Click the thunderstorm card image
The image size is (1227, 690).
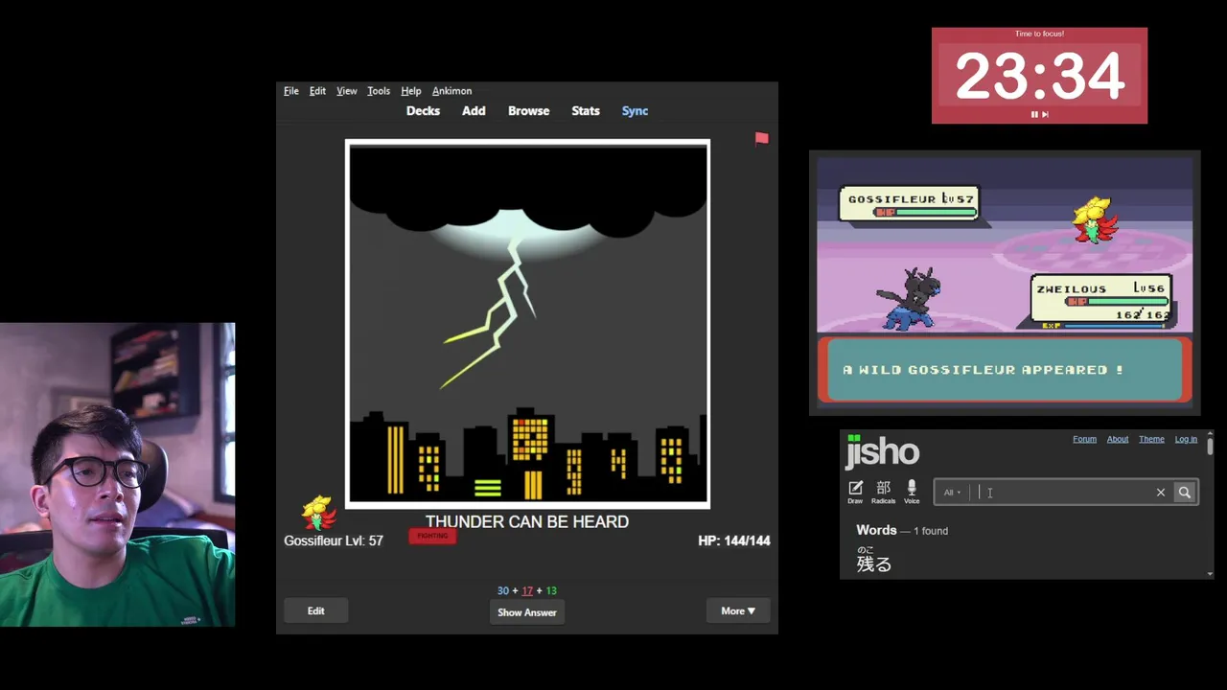(x=527, y=324)
